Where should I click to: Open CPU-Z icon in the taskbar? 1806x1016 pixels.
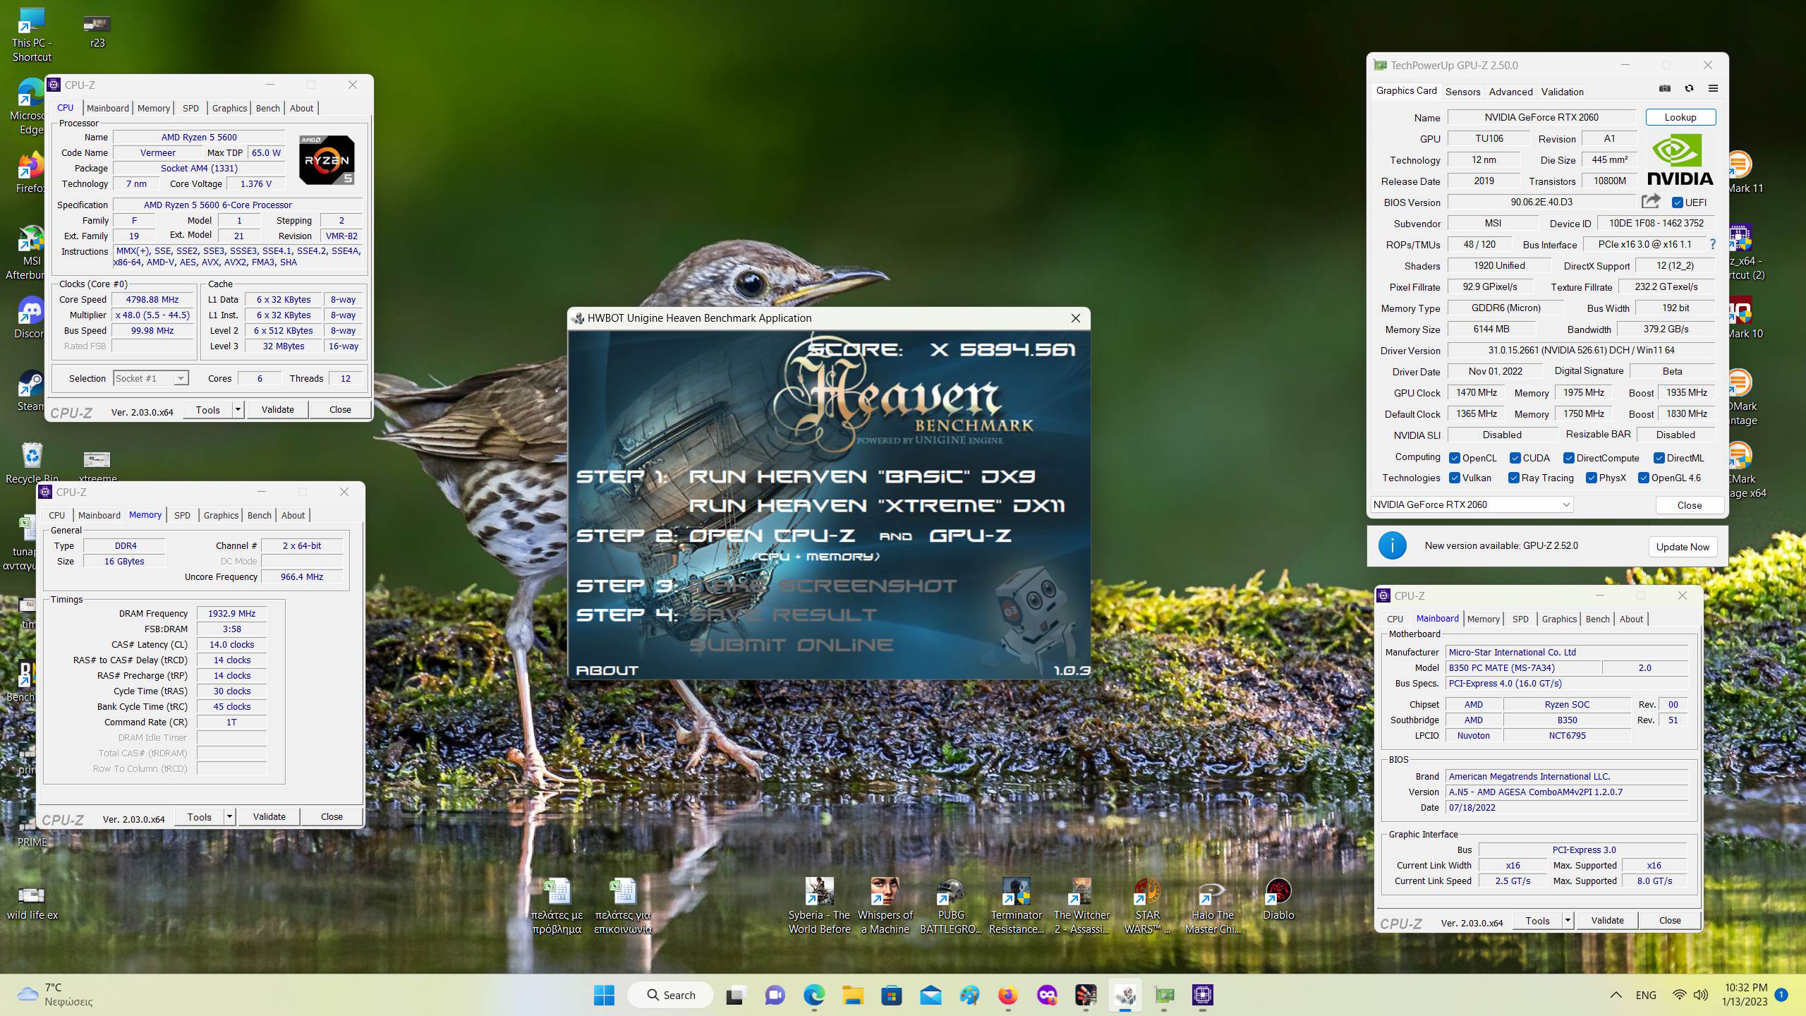point(1202,995)
